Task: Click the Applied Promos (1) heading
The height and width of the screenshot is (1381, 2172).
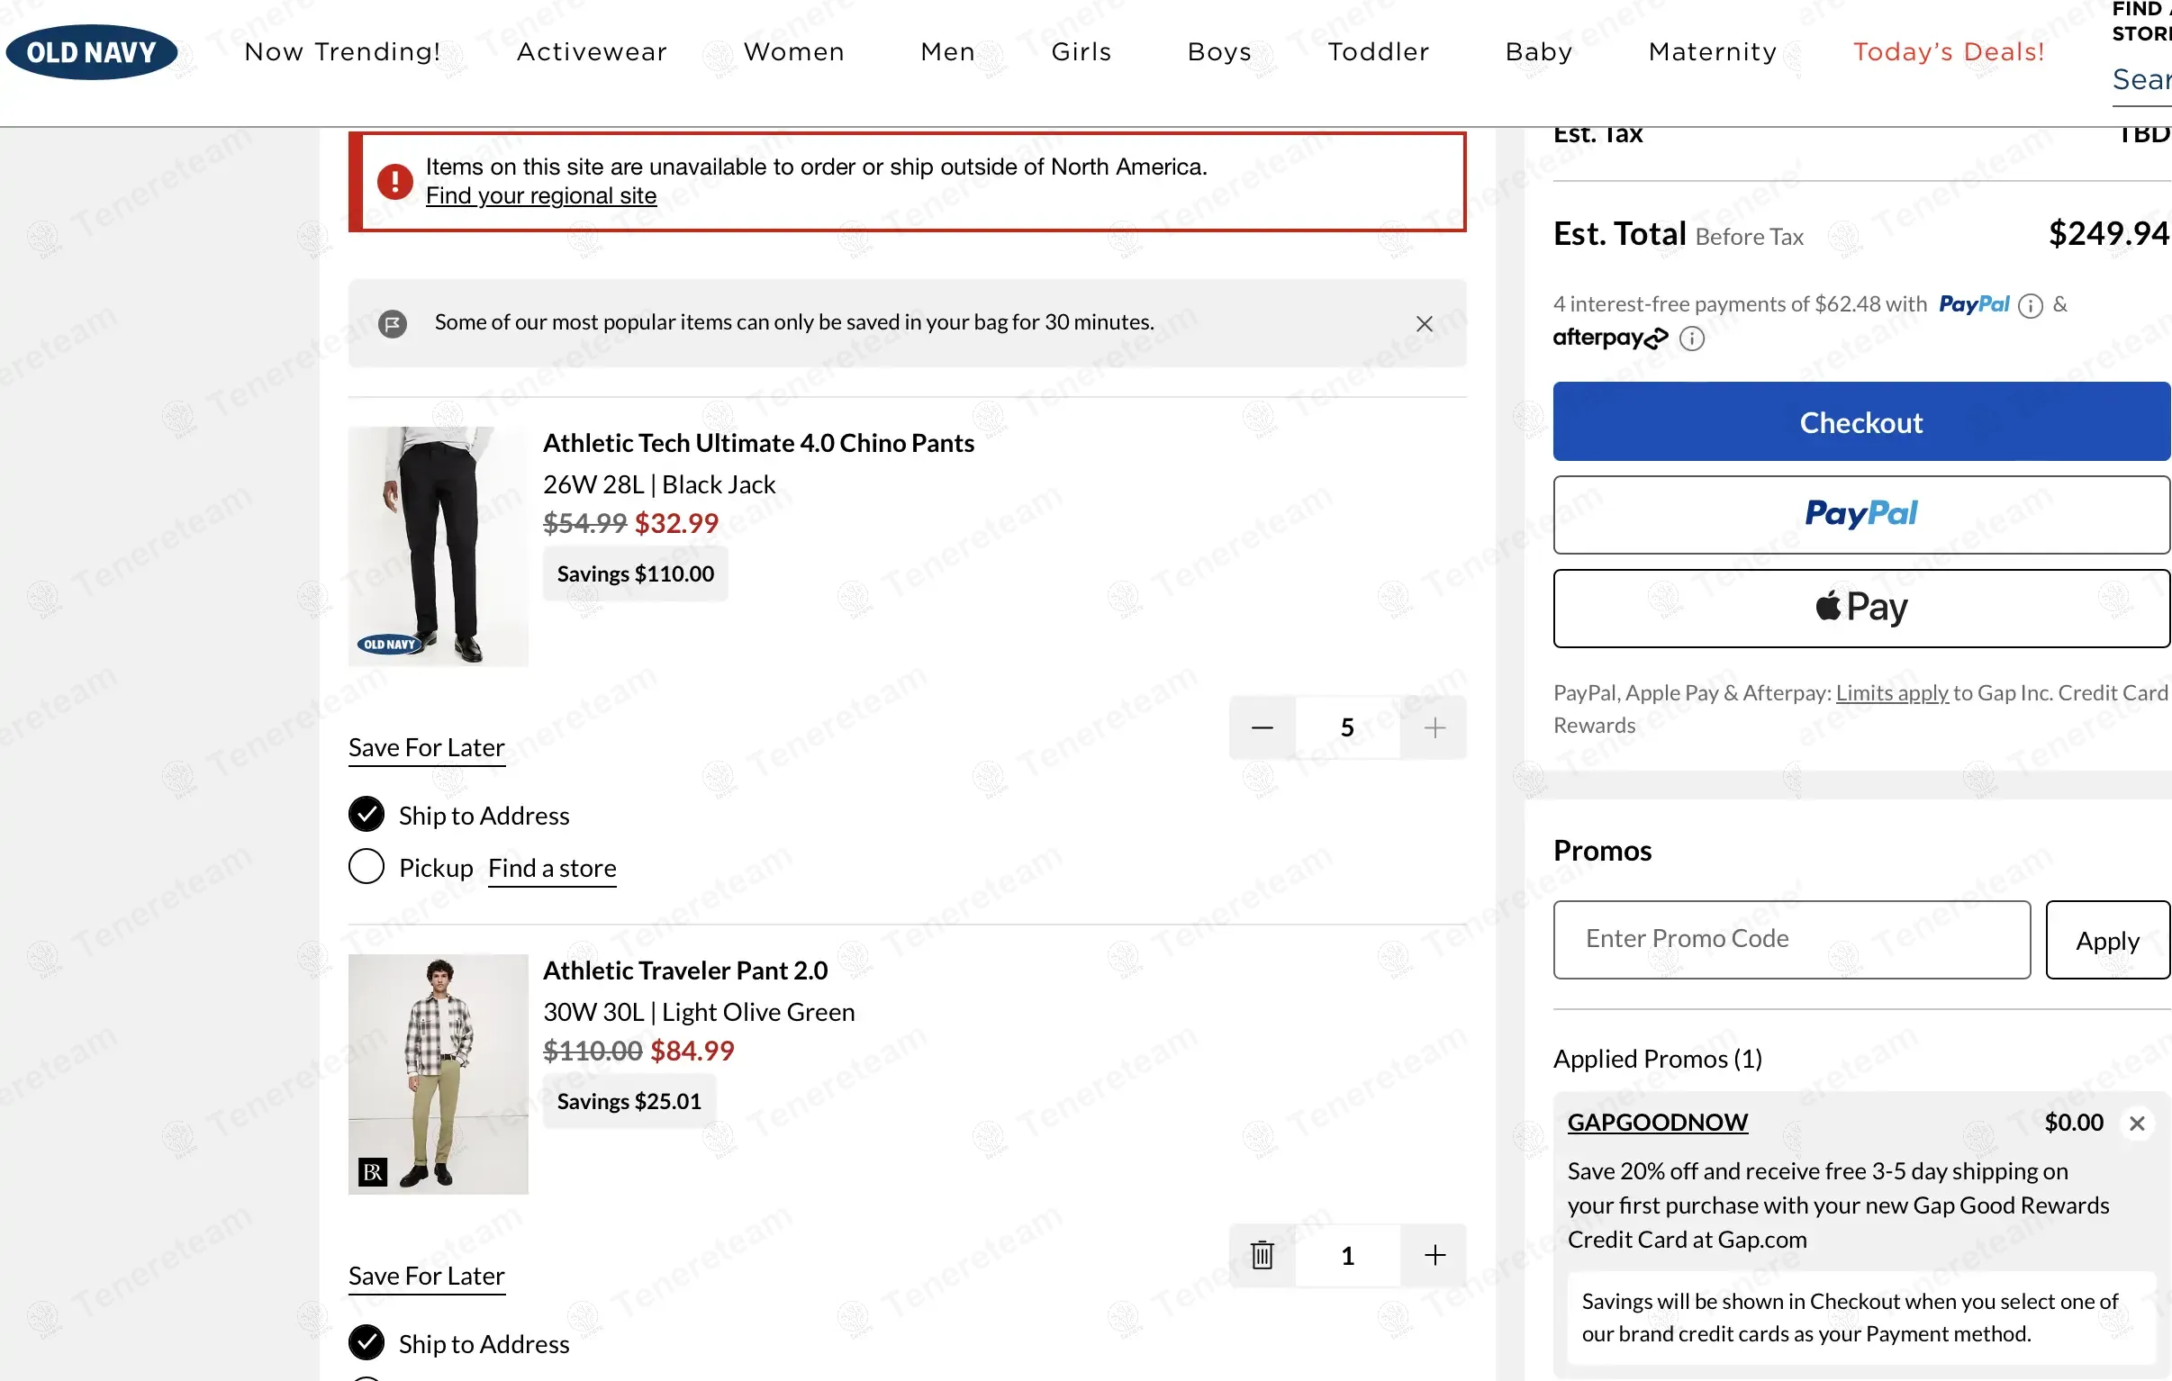Action: 1658,1059
